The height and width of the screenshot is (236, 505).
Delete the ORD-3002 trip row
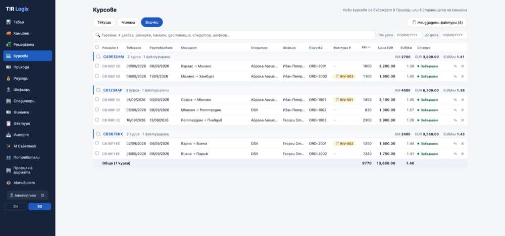pyautogui.click(x=463, y=77)
